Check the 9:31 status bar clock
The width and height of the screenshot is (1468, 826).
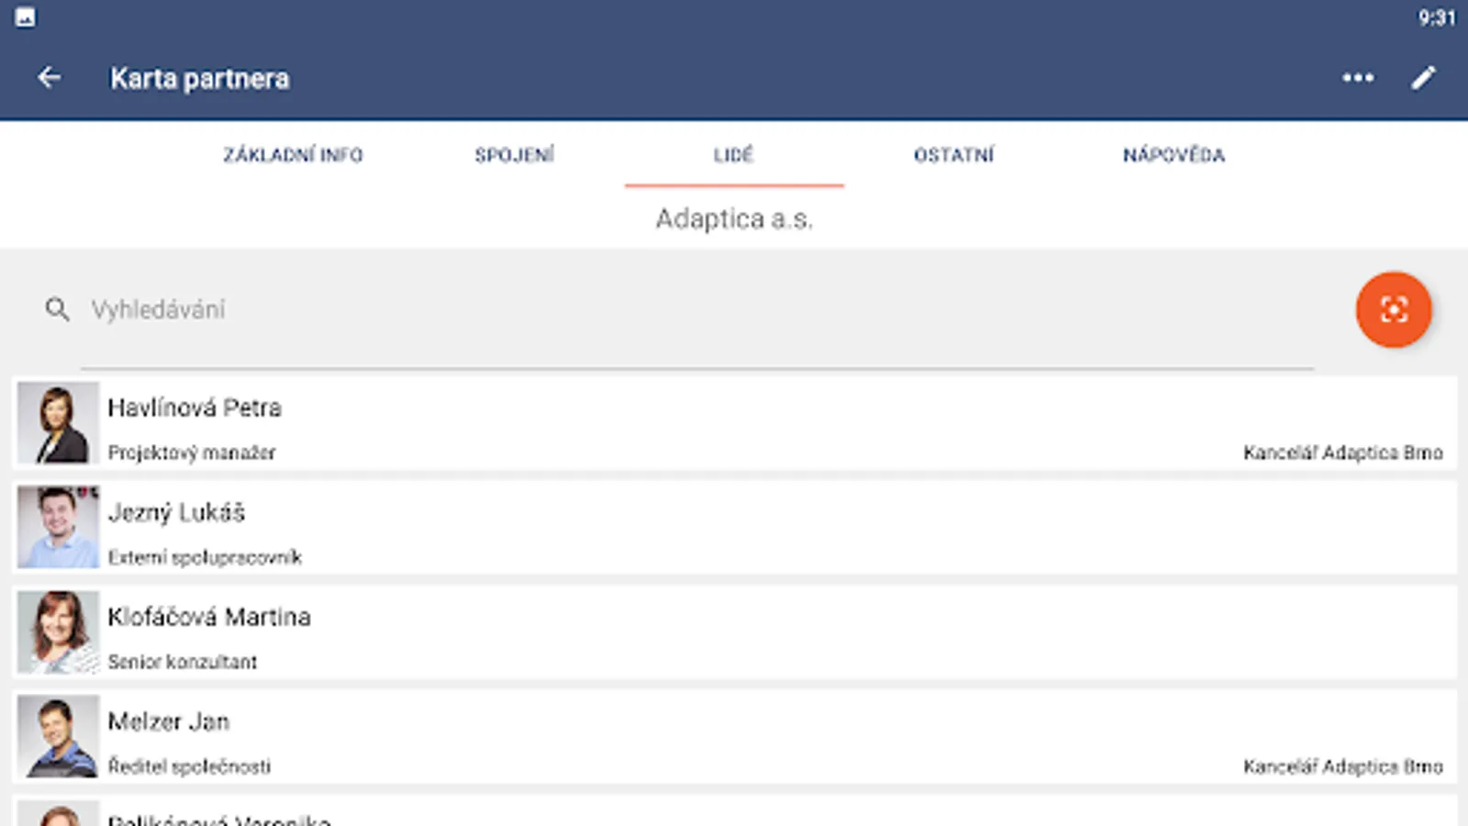[1437, 17]
